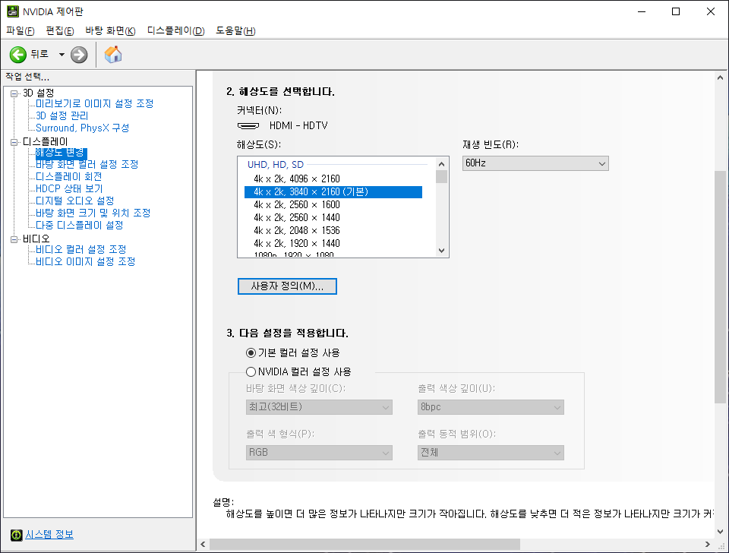Collapse the 비디오 tree node
This screenshot has width=729, height=553.
(x=14, y=239)
